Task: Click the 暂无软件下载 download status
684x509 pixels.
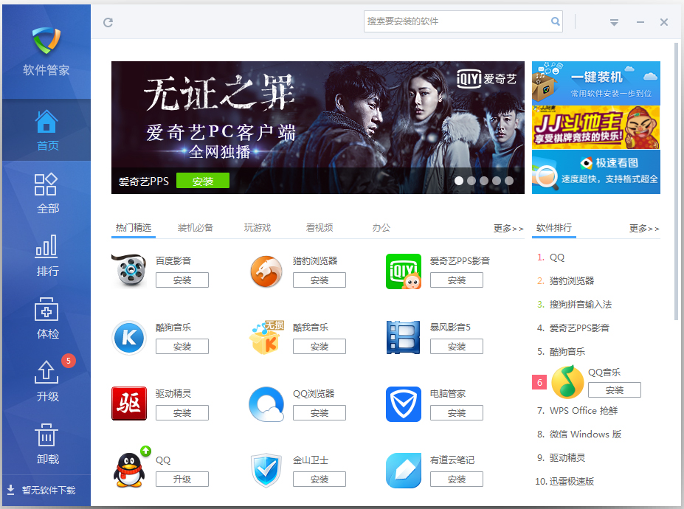Action: (x=42, y=491)
